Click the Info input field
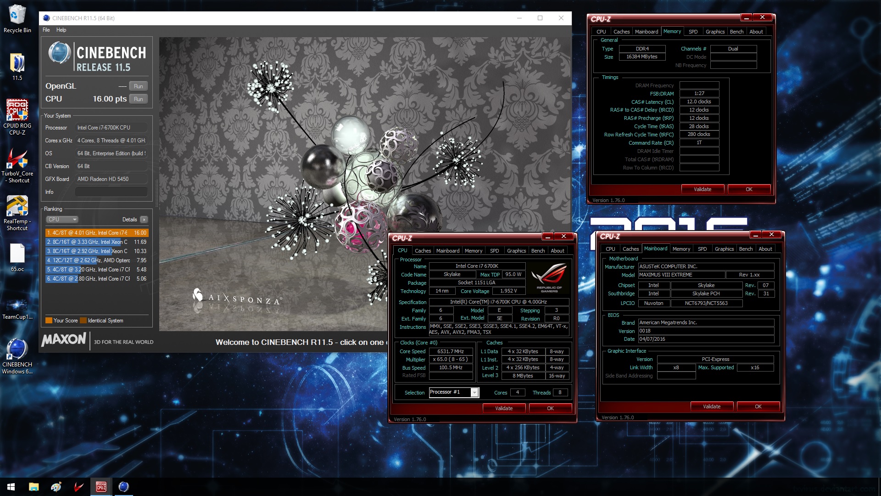The image size is (881, 496). tap(112, 192)
